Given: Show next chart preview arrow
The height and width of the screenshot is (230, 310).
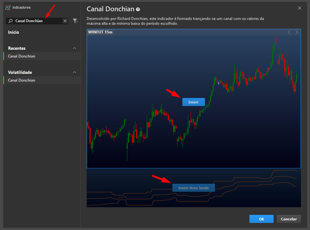Looking at the screenshot, I should pos(296,32).
